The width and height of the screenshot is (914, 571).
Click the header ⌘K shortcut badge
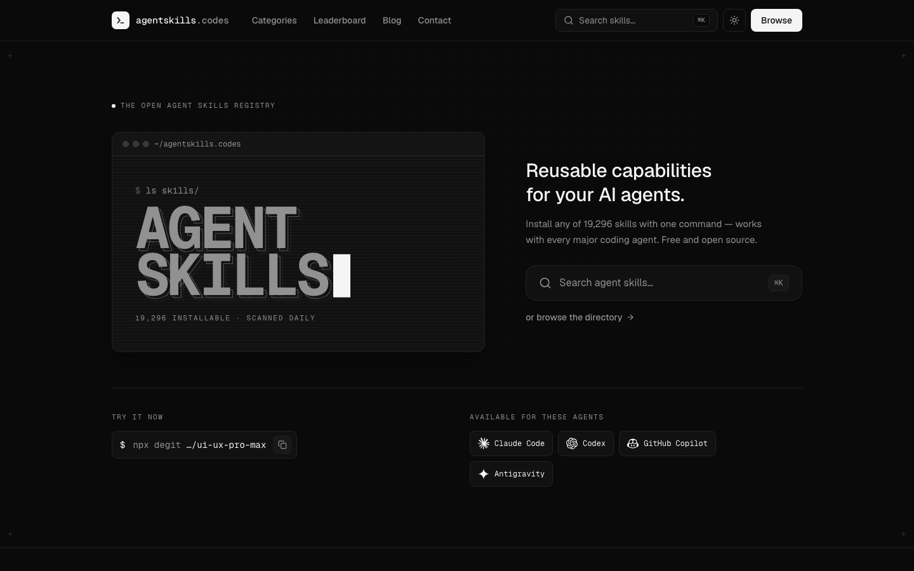pyautogui.click(x=701, y=20)
